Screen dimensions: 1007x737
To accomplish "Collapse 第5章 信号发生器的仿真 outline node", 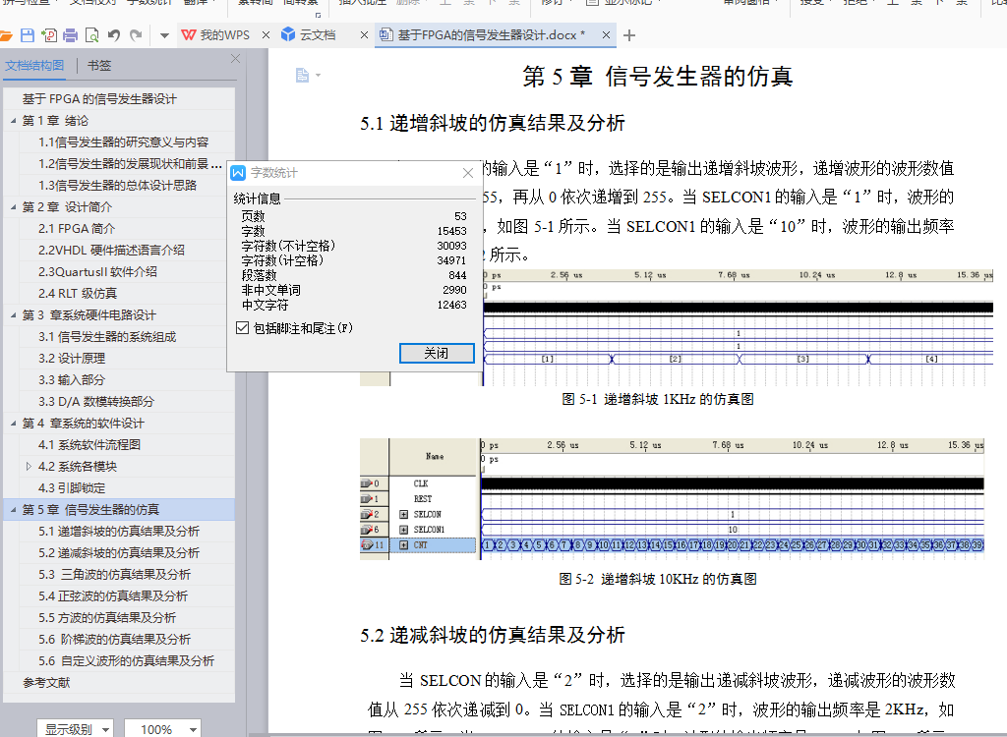I will (13, 510).
